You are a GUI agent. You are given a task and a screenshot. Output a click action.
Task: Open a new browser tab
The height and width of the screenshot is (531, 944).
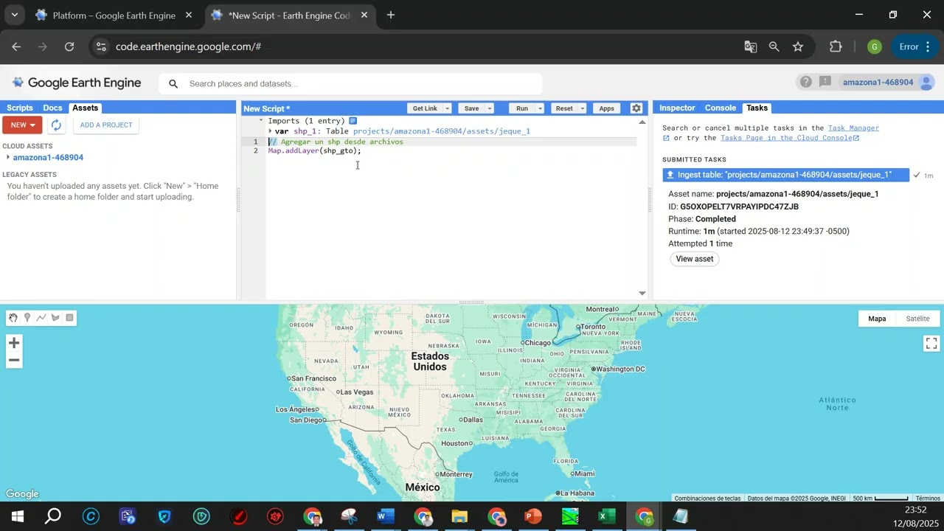pos(391,15)
